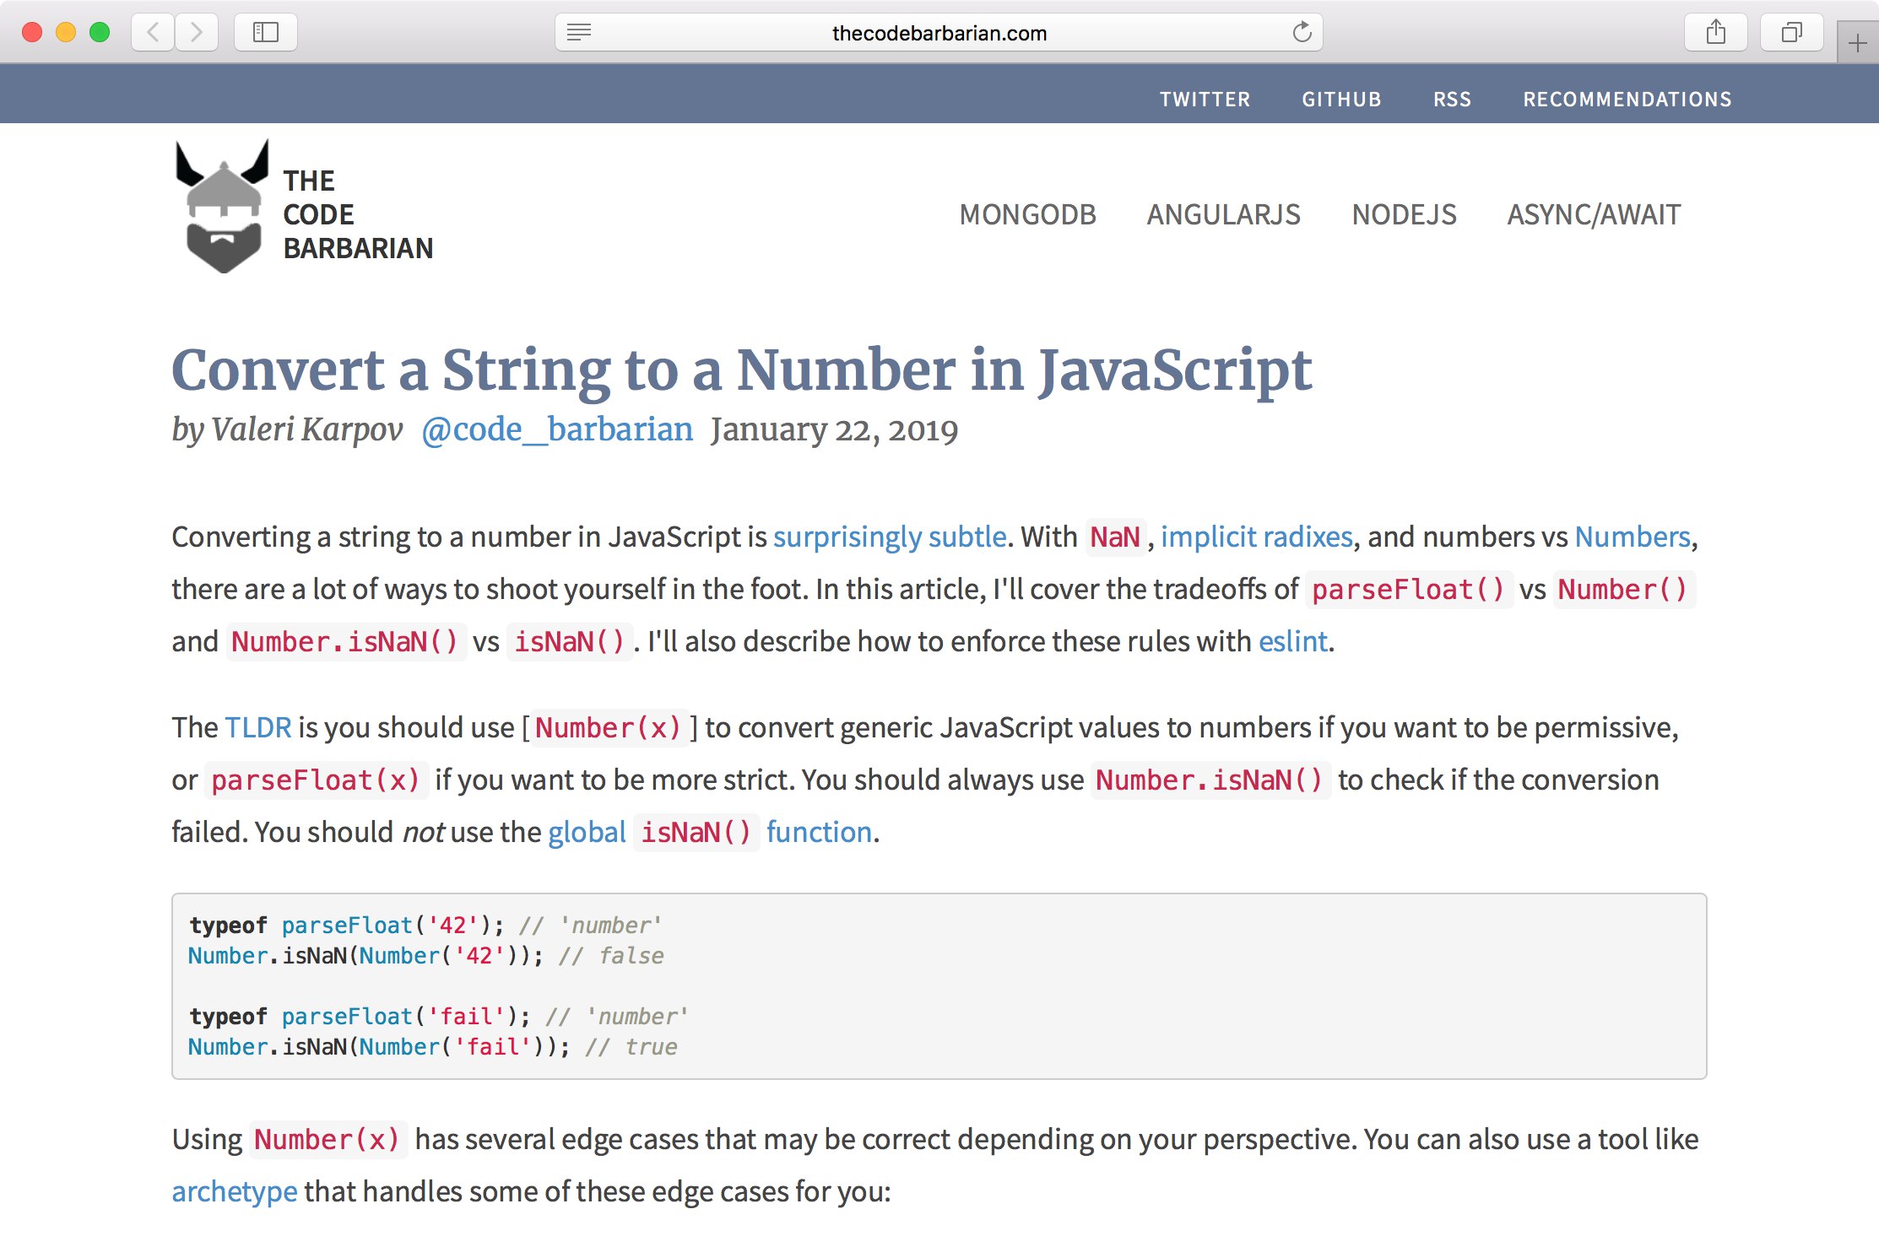Open the 'eslint' link
1879x1247 pixels.
[x=1293, y=641]
